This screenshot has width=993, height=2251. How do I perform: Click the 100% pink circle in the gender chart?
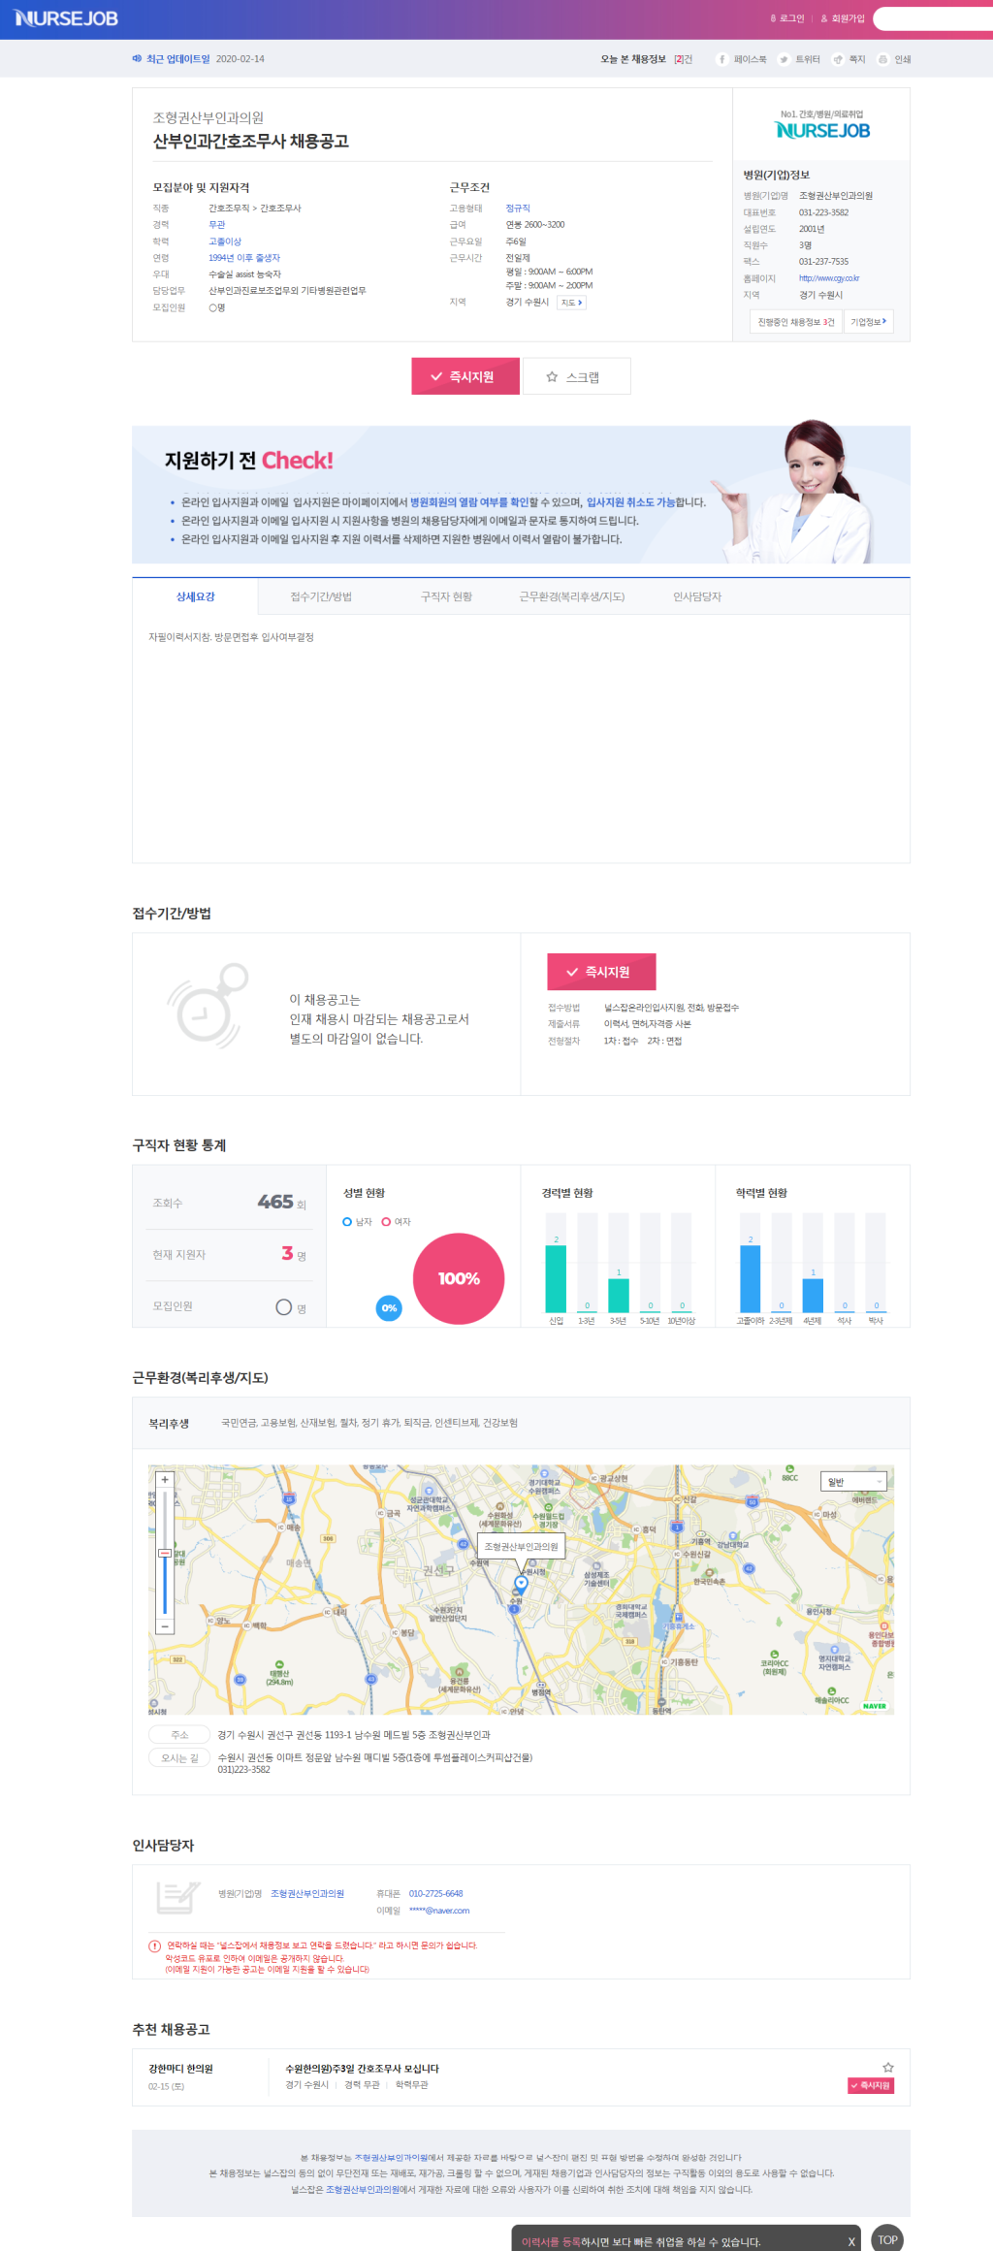(x=459, y=1278)
